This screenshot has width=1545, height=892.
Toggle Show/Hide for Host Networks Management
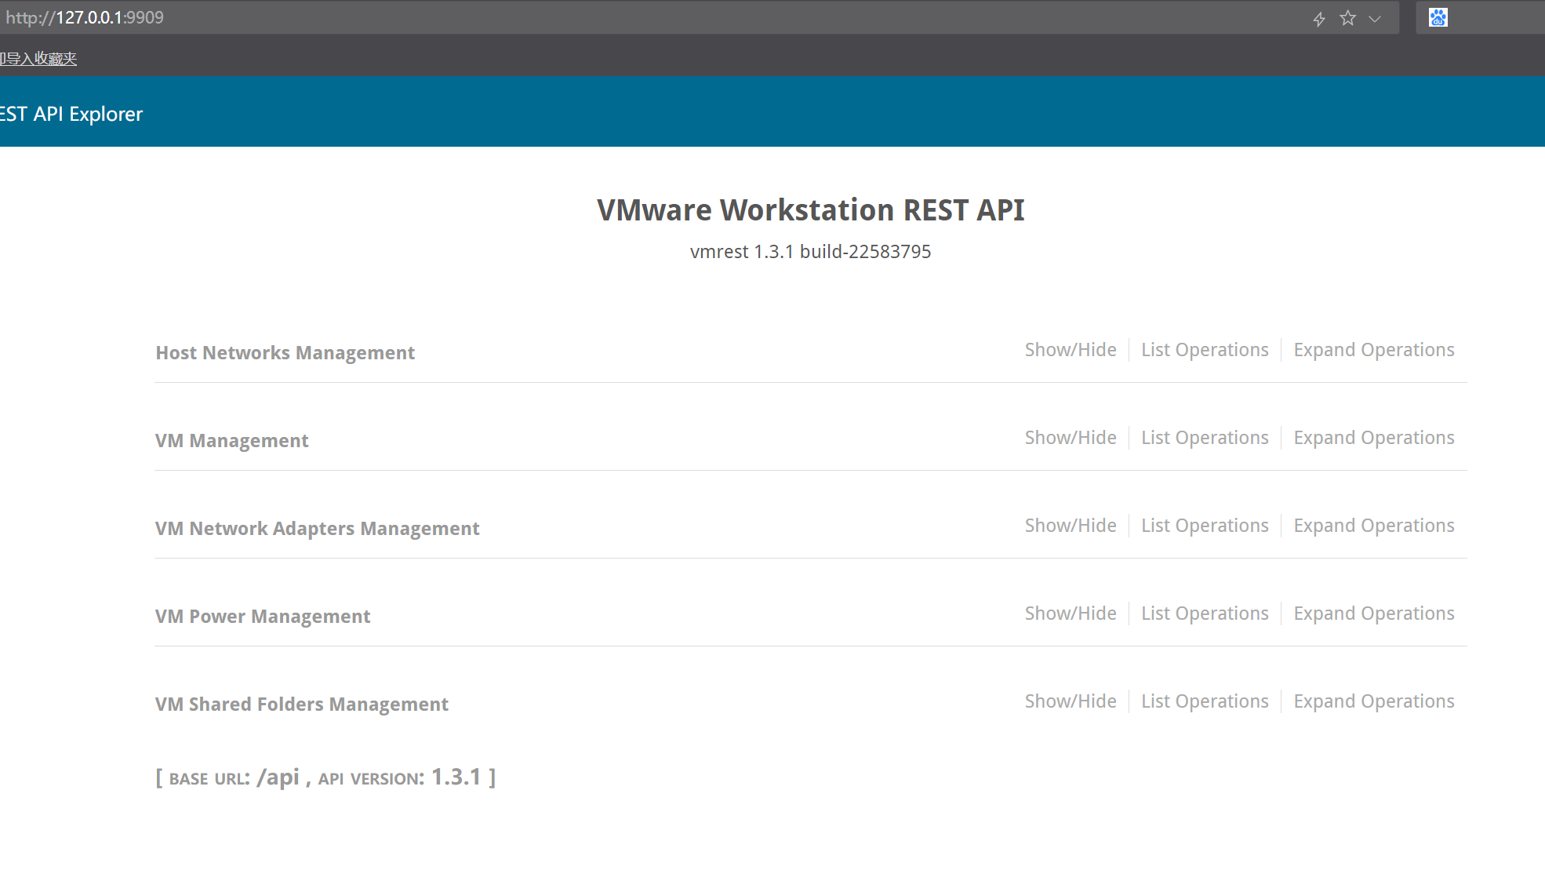[x=1071, y=350]
